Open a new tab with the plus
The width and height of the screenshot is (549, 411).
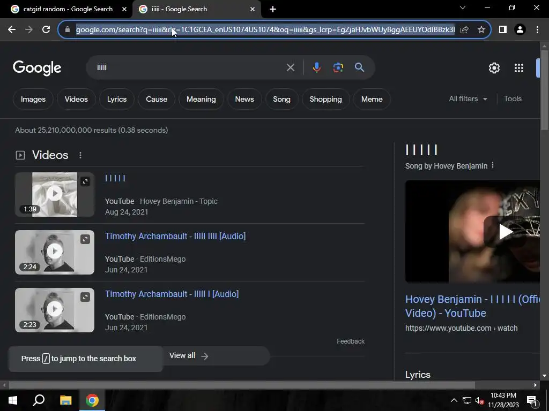click(273, 9)
